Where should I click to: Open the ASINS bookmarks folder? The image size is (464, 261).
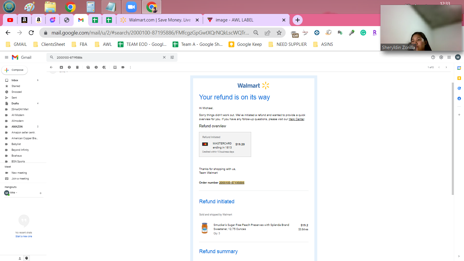[323, 44]
